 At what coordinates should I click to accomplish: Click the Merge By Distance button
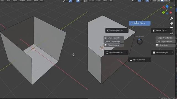[165, 38]
